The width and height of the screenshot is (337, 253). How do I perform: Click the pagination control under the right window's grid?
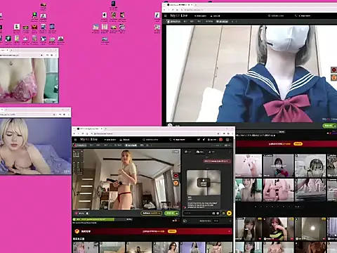(278, 207)
